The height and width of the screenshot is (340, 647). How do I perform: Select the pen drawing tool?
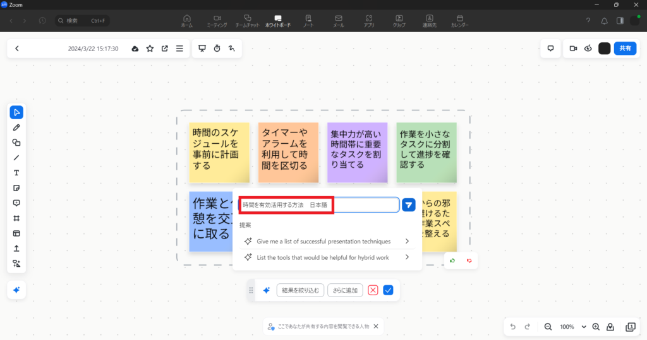pyautogui.click(x=17, y=127)
